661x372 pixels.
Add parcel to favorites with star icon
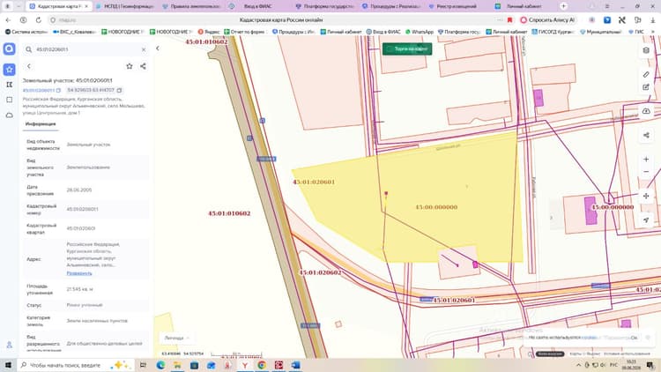130,66
